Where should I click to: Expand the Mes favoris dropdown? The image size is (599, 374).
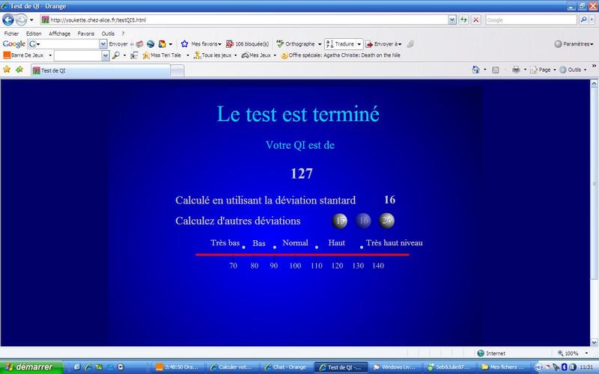coord(201,44)
